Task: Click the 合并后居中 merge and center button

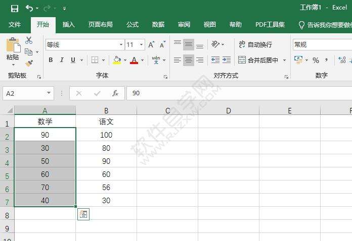Action: (x=258, y=60)
